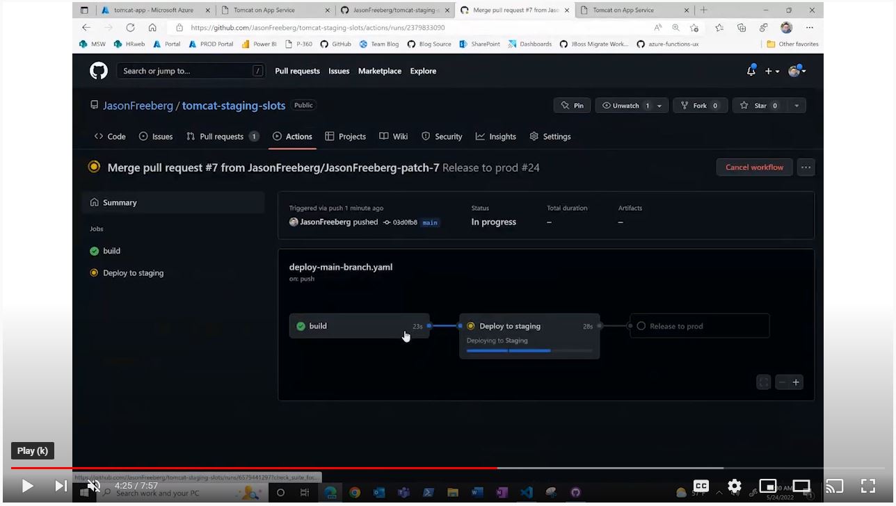Switch to JasonFreeberg/tomcat-staging browser tab
The width and height of the screenshot is (896, 506).
(x=395, y=10)
